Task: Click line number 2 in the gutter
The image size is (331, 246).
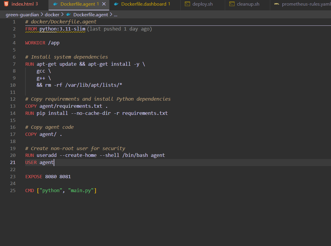Action: point(14,29)
